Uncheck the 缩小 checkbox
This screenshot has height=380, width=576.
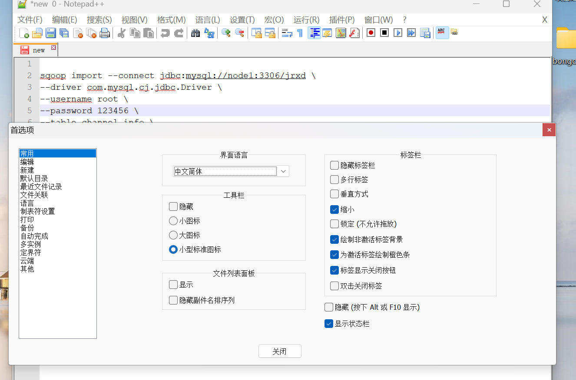click(334, 210)
